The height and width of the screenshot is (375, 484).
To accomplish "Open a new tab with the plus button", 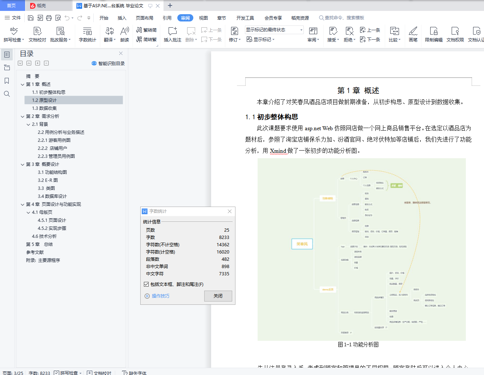I will pyautogui.click(x=170, y=5).
